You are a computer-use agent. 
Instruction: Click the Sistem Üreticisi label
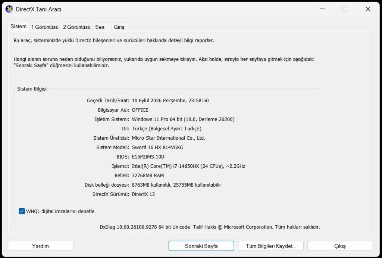click(x=111, y=138)
